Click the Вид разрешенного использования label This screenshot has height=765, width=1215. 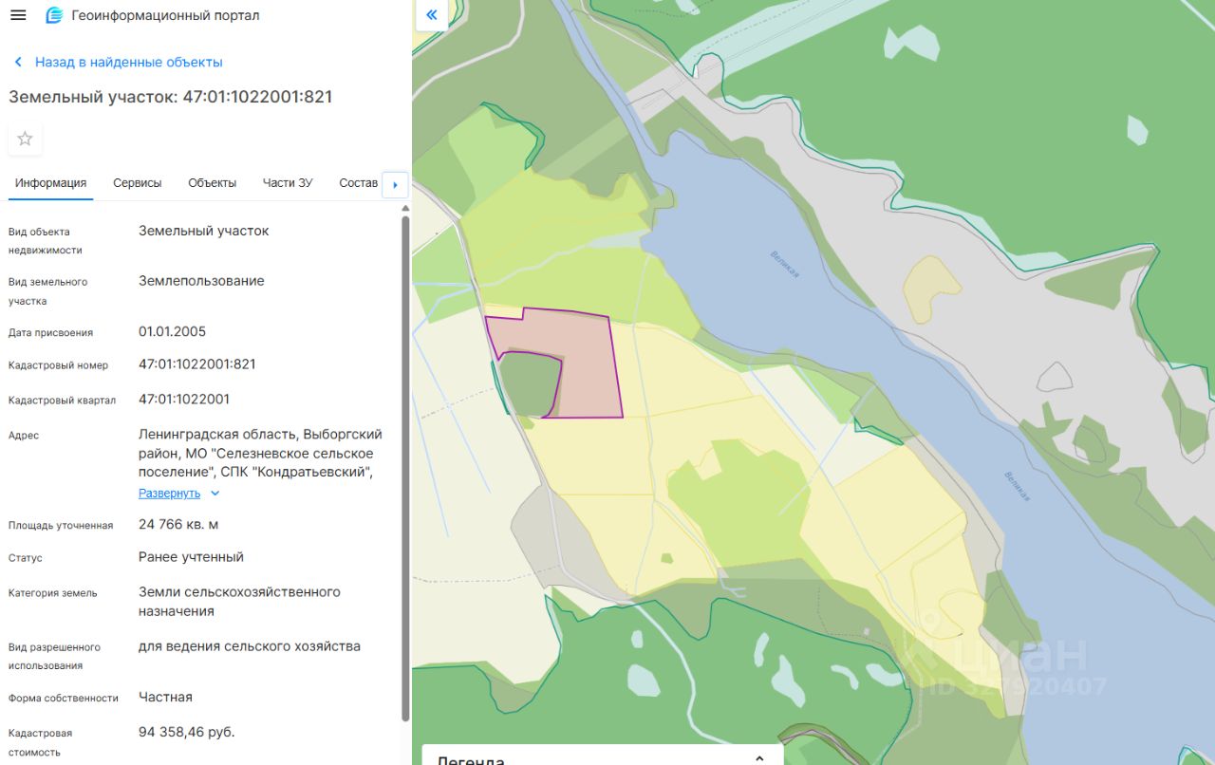pyautogui.click(x=55, y=657)
